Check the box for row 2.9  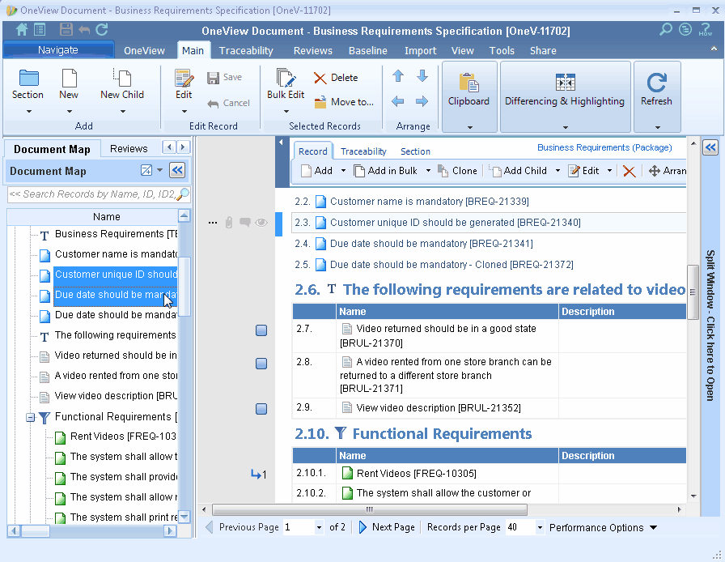click(261, 409)
